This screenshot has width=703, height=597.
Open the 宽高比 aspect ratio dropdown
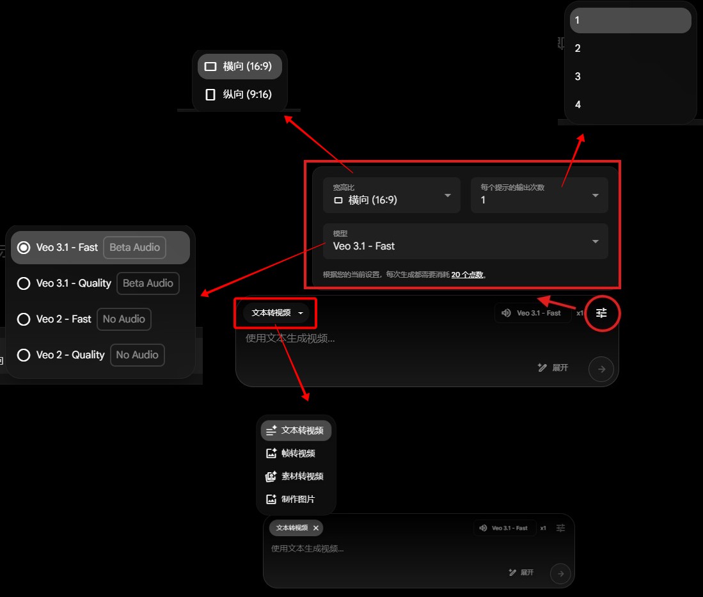(391, 195)
